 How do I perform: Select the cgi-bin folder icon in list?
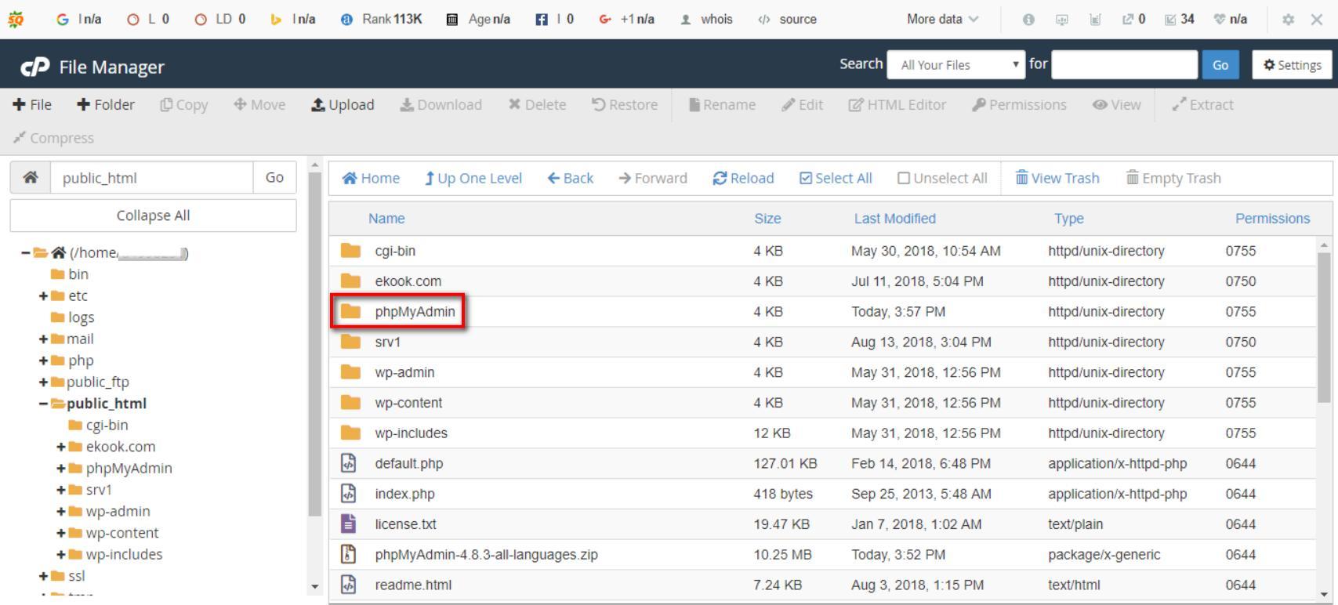(x=350, y=251)
